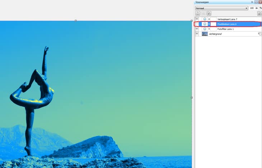The height and width of the screenshot is (168, 262).
Task: Hide the Achtergrond layer using its eye
Action: tap(197, 34)
